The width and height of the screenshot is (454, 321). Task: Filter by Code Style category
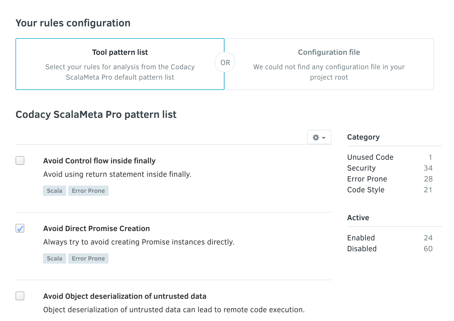coord(366,190)
